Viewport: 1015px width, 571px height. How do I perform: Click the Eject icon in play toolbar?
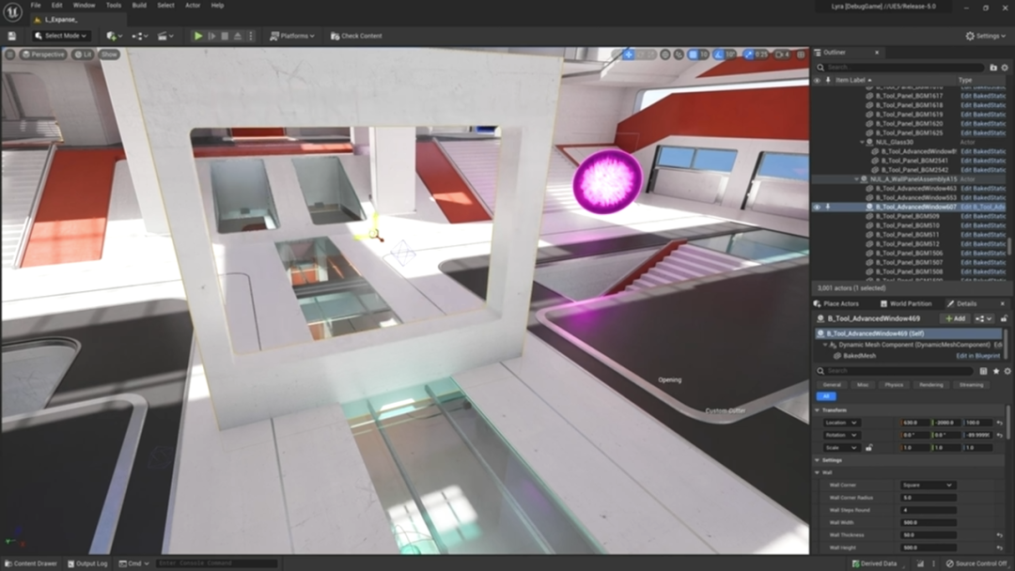(x=237, y=36)
